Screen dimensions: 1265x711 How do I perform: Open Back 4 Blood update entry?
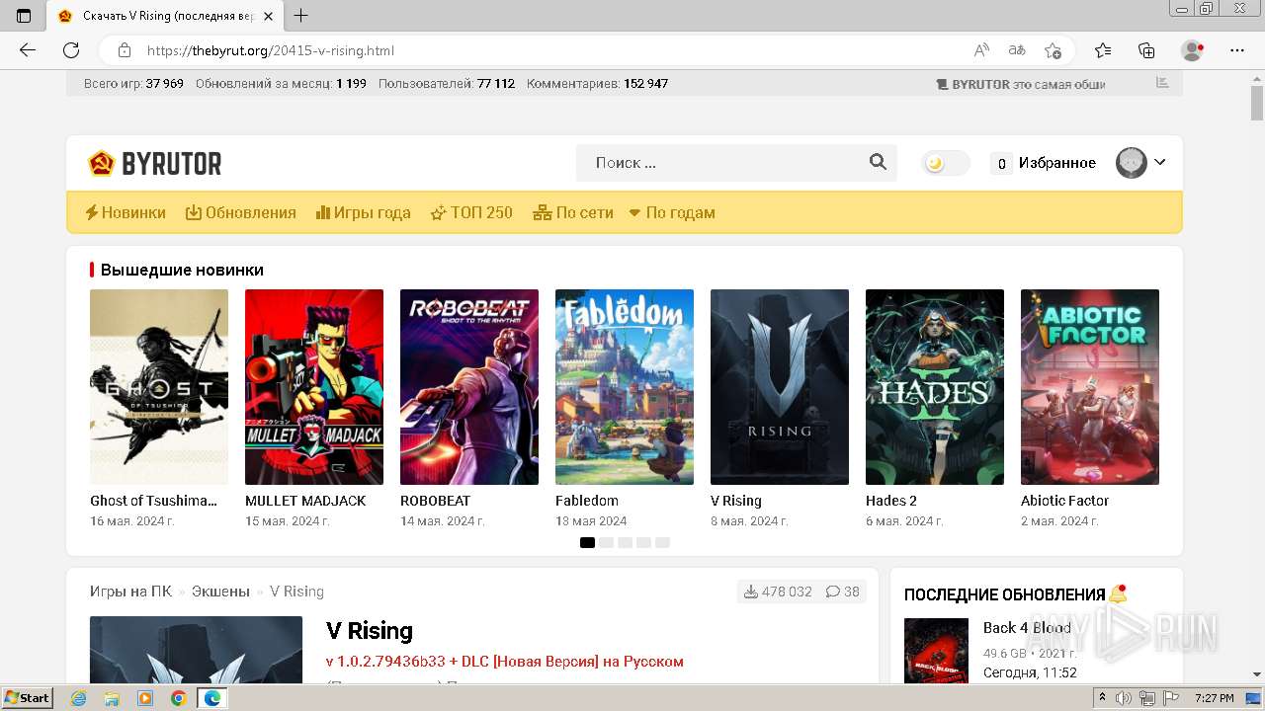point(1027,628)
